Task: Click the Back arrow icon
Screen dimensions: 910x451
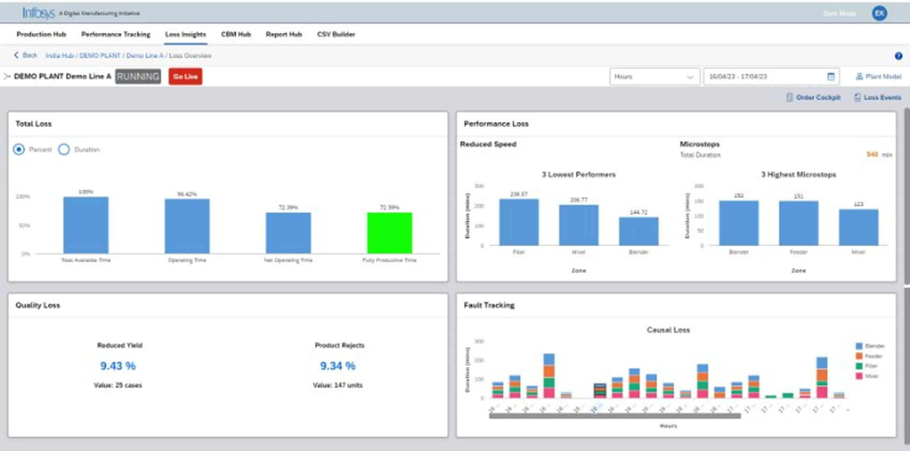Action: coord(17,55)
